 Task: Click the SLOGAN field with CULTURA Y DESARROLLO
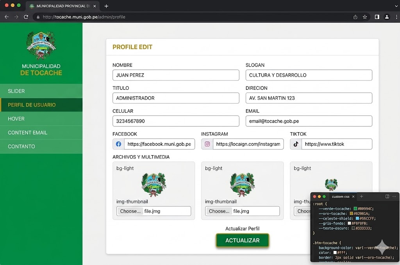pos(309,75)
